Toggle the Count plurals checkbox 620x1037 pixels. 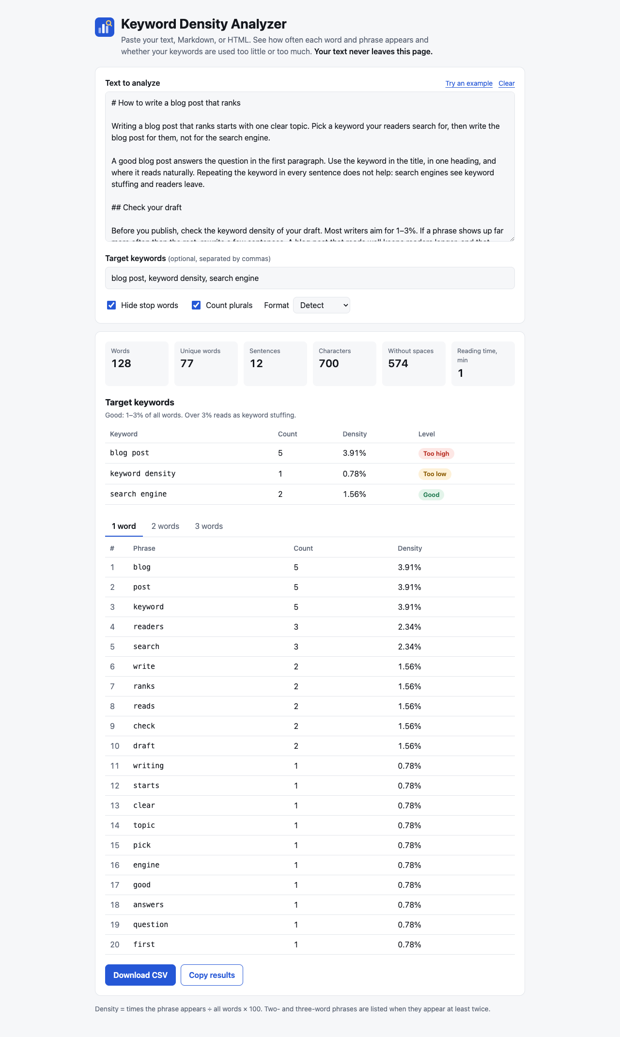click(x=196, y=305)
